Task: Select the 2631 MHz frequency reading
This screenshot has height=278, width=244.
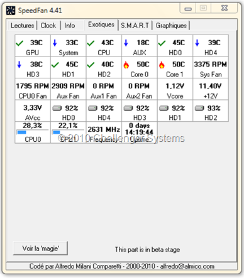Action: pos(104,132)
